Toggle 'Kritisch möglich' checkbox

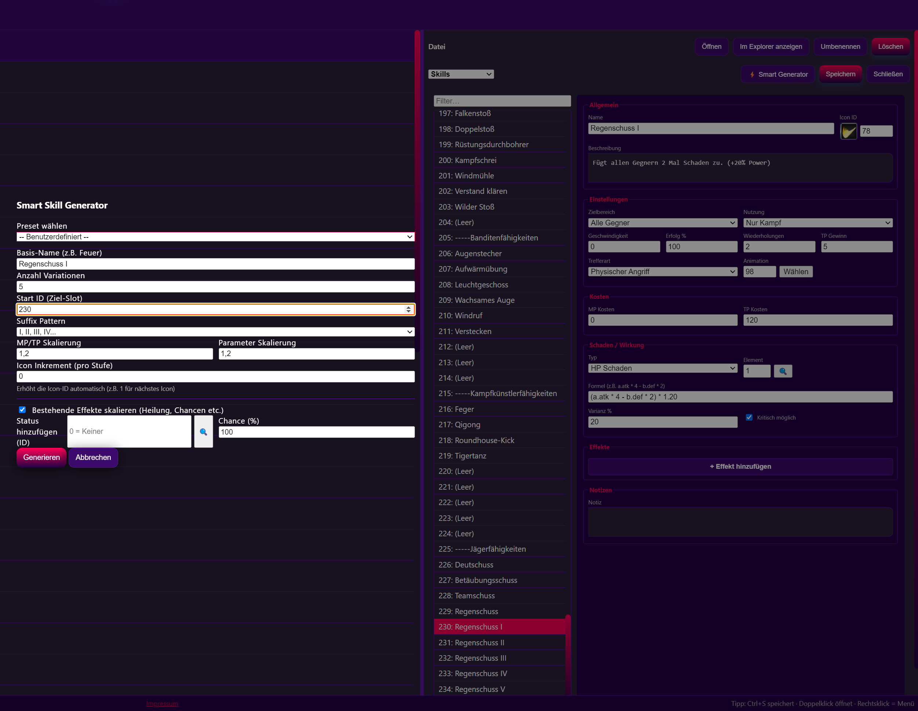click(749, 417)
